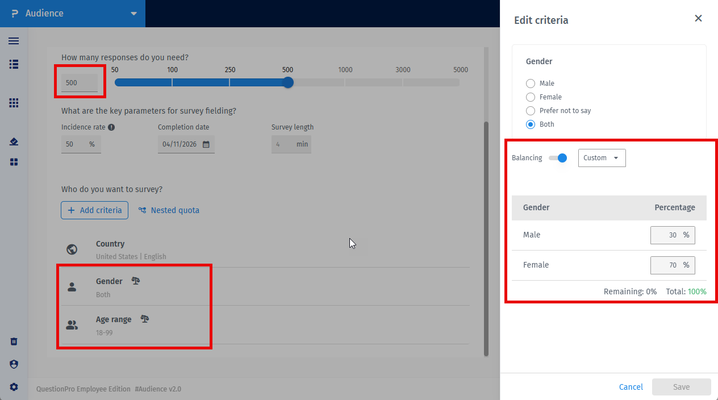The width and height of the screenshot is (718, 400).
Task: Select the Male radio button
Action: click(531, 84)
